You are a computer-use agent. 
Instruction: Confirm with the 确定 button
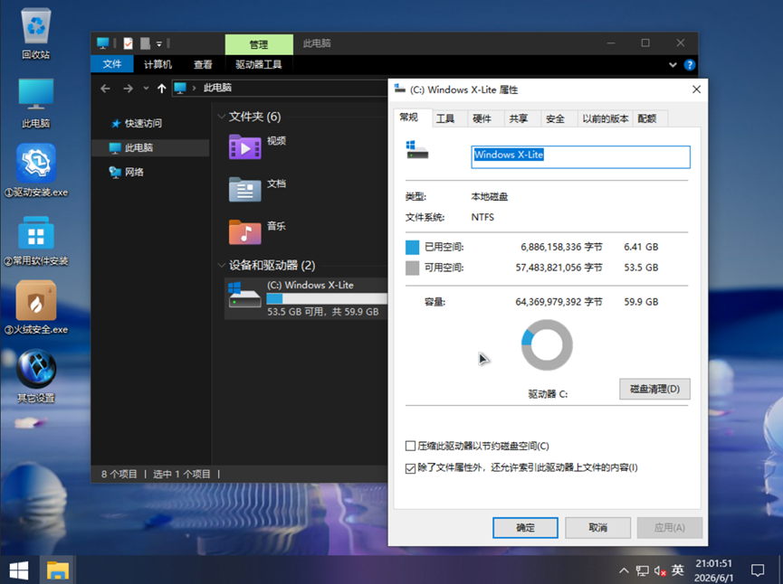[x=525, y=528]
